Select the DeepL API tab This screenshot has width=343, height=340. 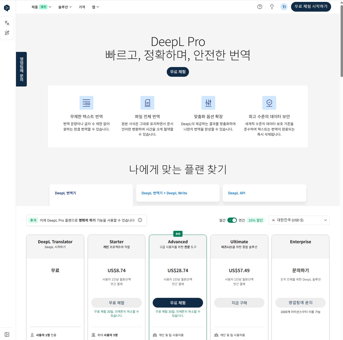pos(264,193)
